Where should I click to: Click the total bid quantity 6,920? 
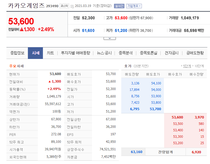(x=196, y=152)
